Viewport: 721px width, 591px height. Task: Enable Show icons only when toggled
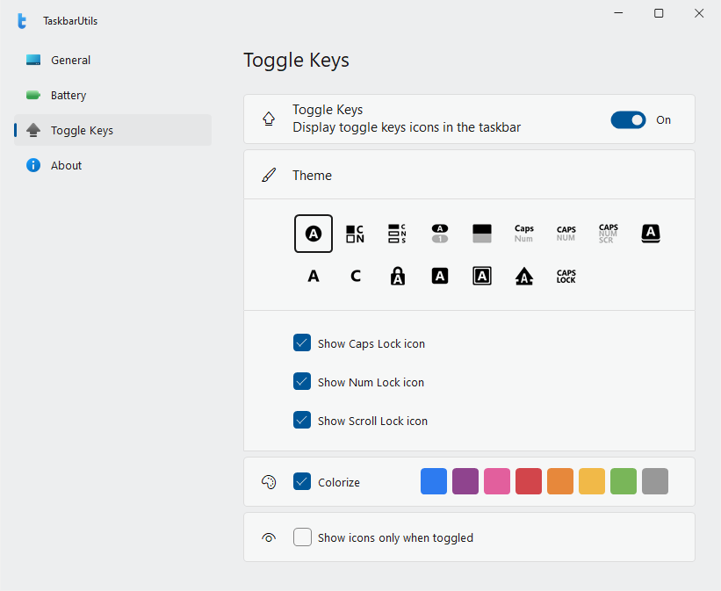click(x=302, y=537)
